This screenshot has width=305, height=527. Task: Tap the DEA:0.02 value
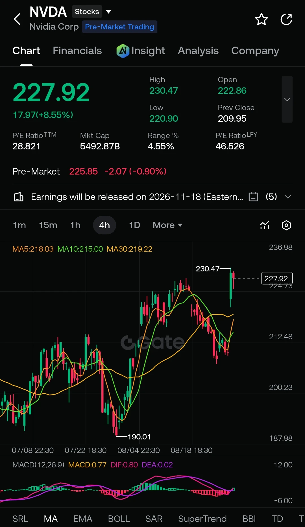click(x=157, y=465)
